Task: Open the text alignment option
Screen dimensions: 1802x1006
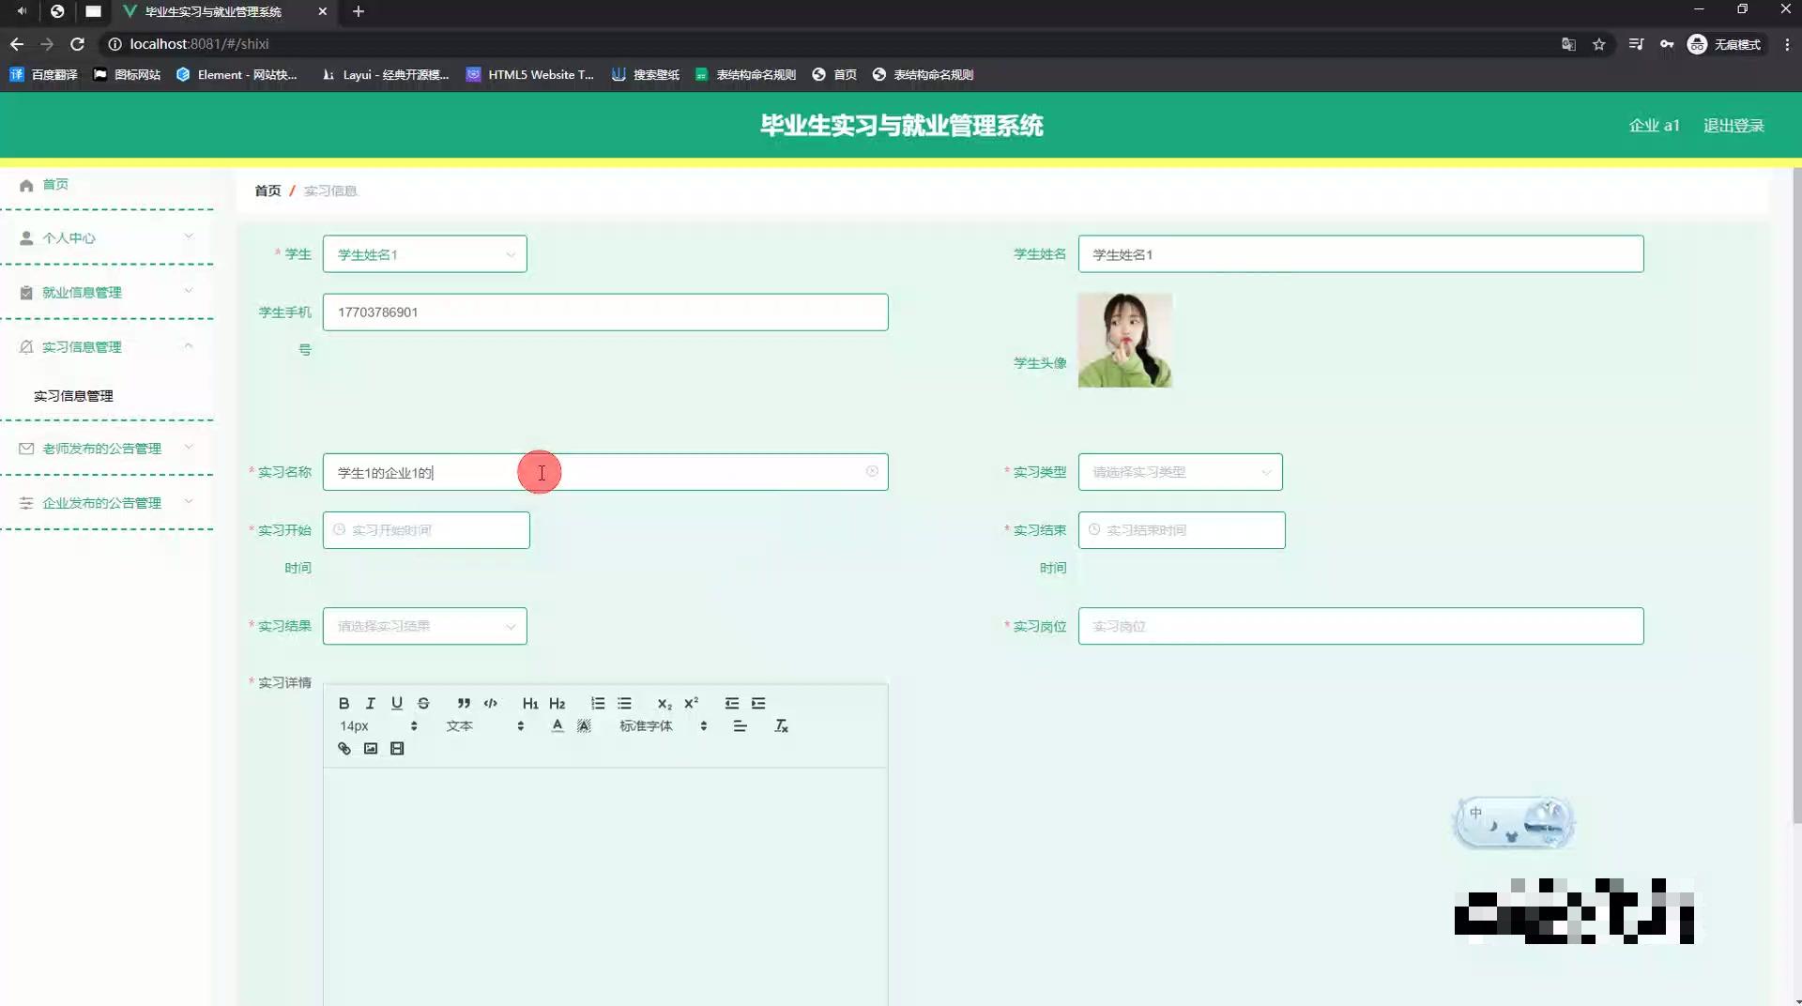Action: pos(740,725)
